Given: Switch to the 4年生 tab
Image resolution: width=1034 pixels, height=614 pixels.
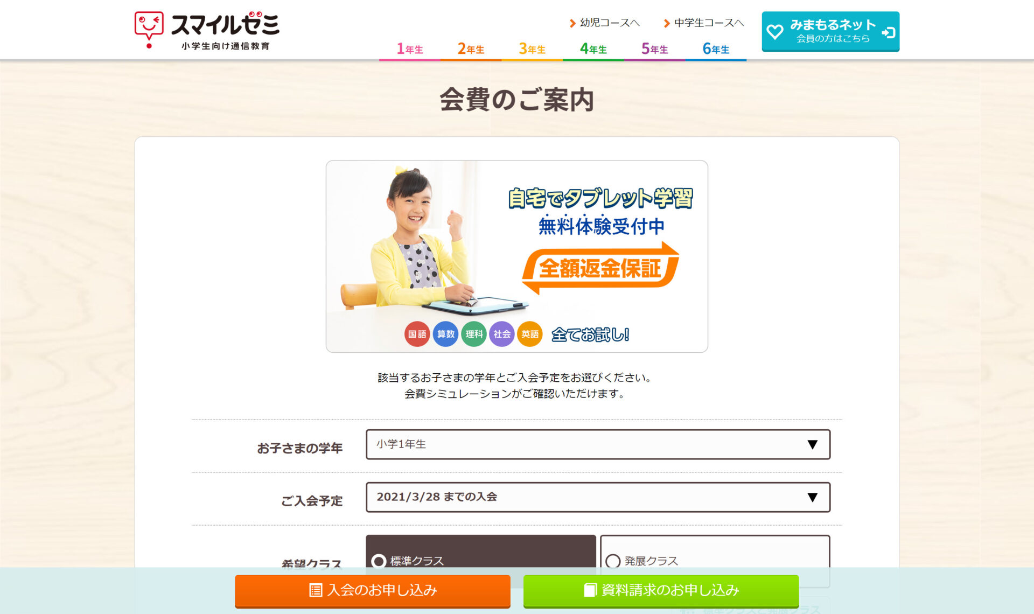Looking at the screenshot, I should (x=593, y=49).
